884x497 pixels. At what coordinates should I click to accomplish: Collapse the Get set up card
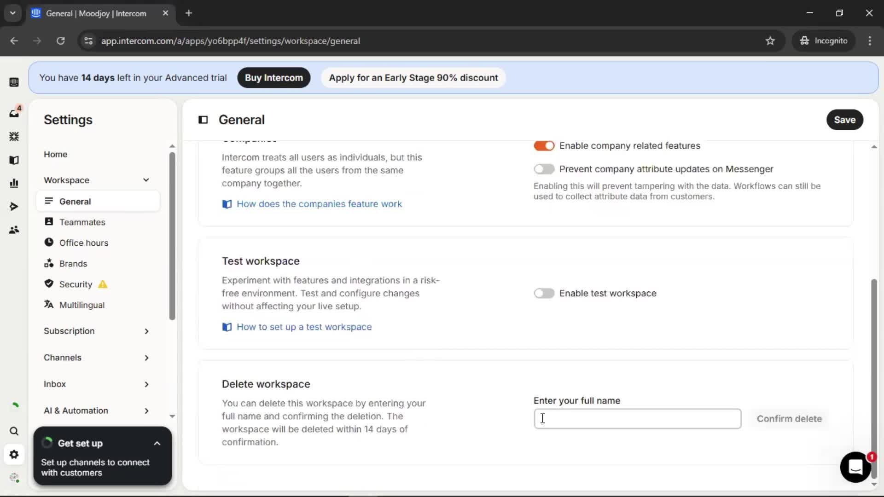[157, 444]
